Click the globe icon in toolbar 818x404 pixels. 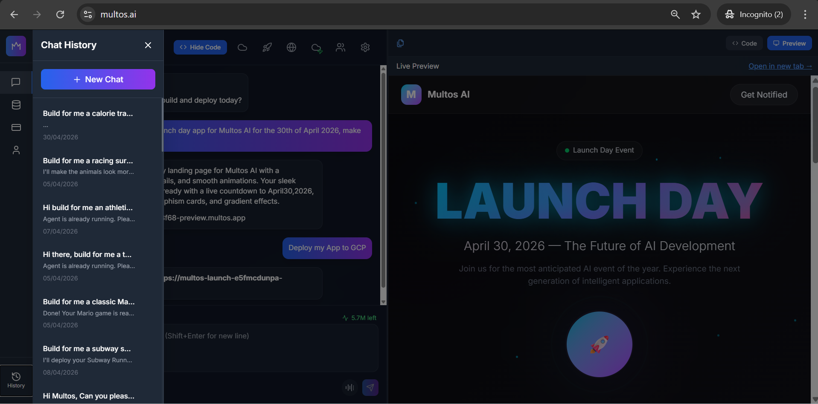(291, 47)
